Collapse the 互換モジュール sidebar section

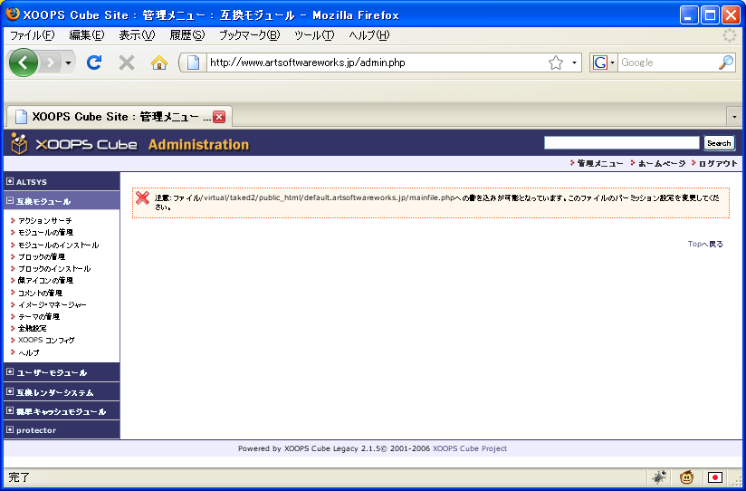click(10, 201)
